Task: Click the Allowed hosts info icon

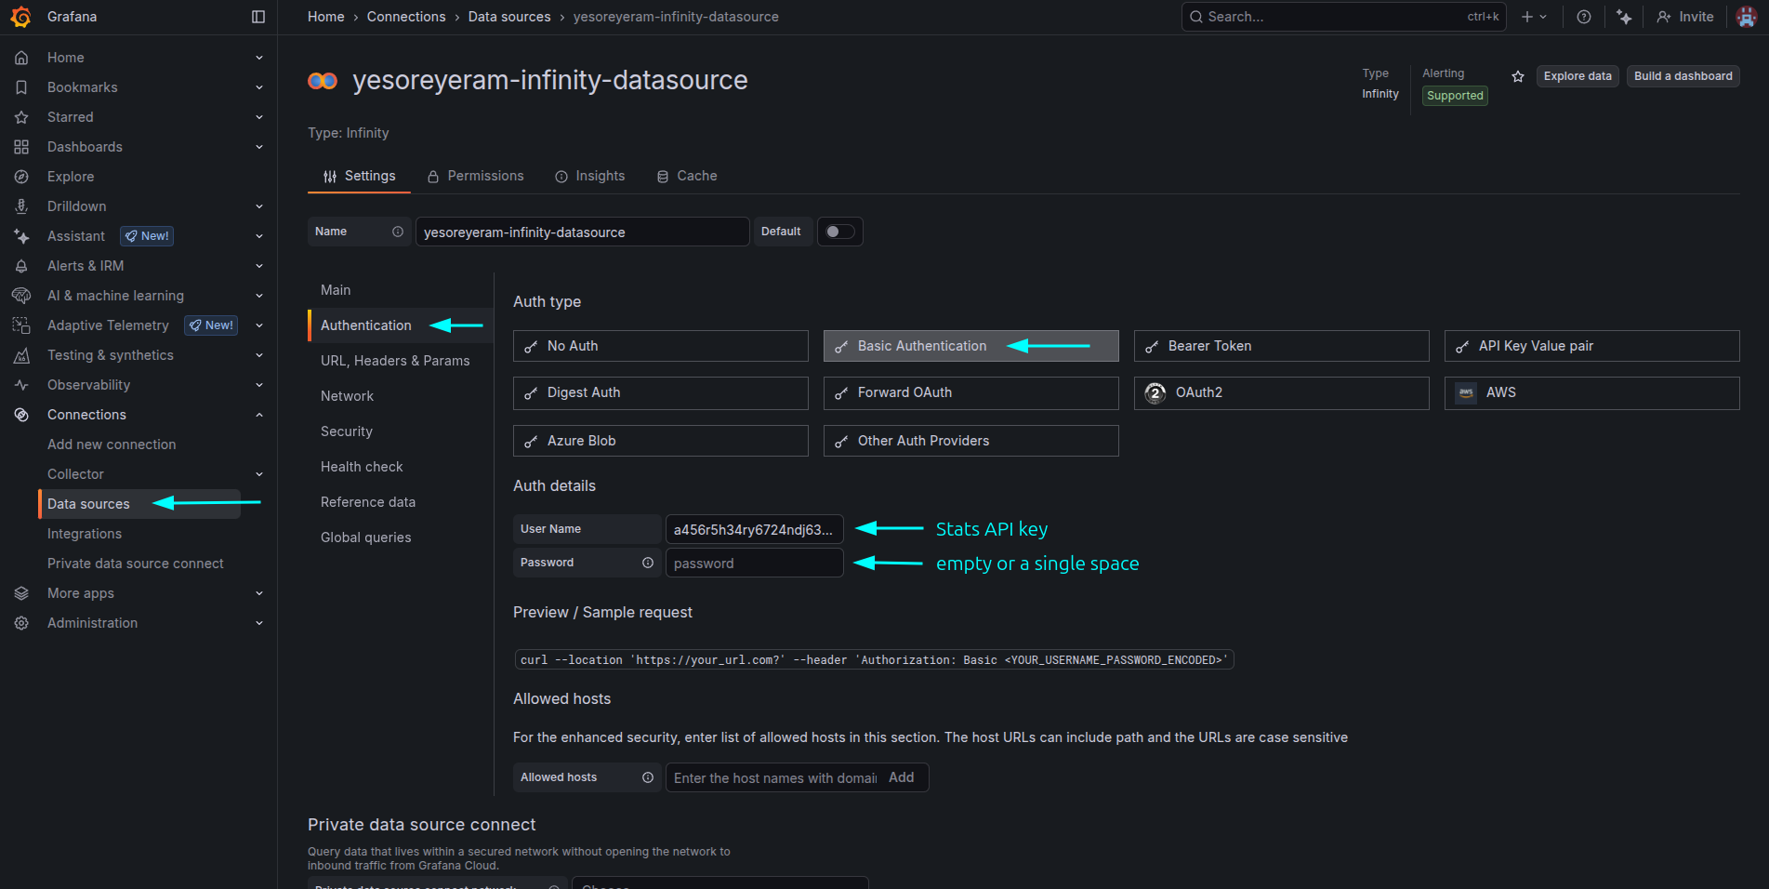Action: [x=648, y=777]
